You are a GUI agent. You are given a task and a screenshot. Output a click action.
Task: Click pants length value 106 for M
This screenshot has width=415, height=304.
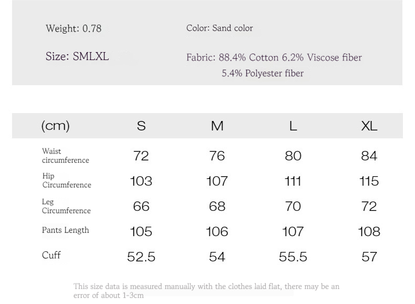point(217,231)
